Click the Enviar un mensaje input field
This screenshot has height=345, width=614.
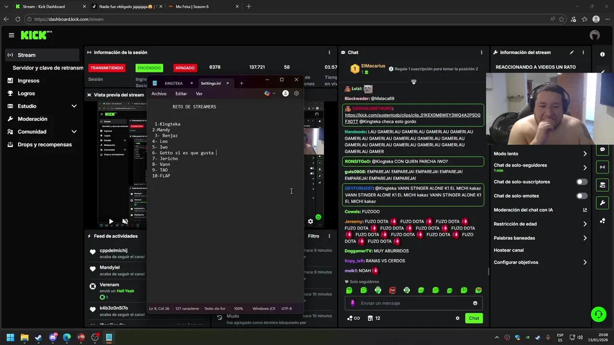coord(413,303)
